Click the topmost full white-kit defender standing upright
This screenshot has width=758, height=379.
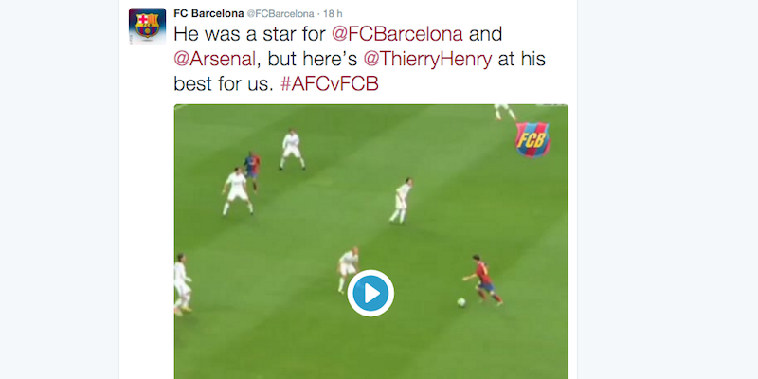click(292, 149)
